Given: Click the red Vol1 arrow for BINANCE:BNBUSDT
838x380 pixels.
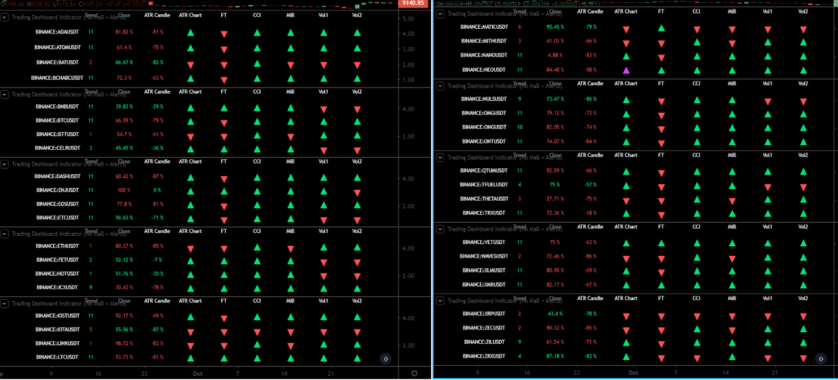Looking at the screenshot, I should (324, 110).
